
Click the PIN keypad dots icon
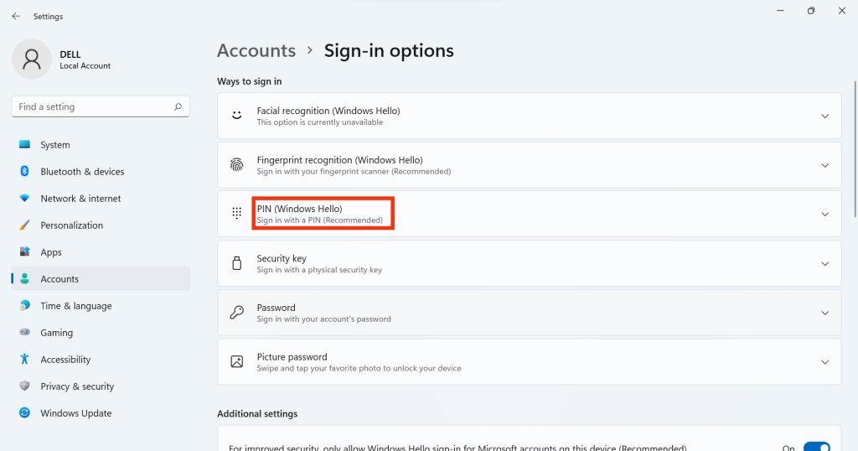[236, 214]
